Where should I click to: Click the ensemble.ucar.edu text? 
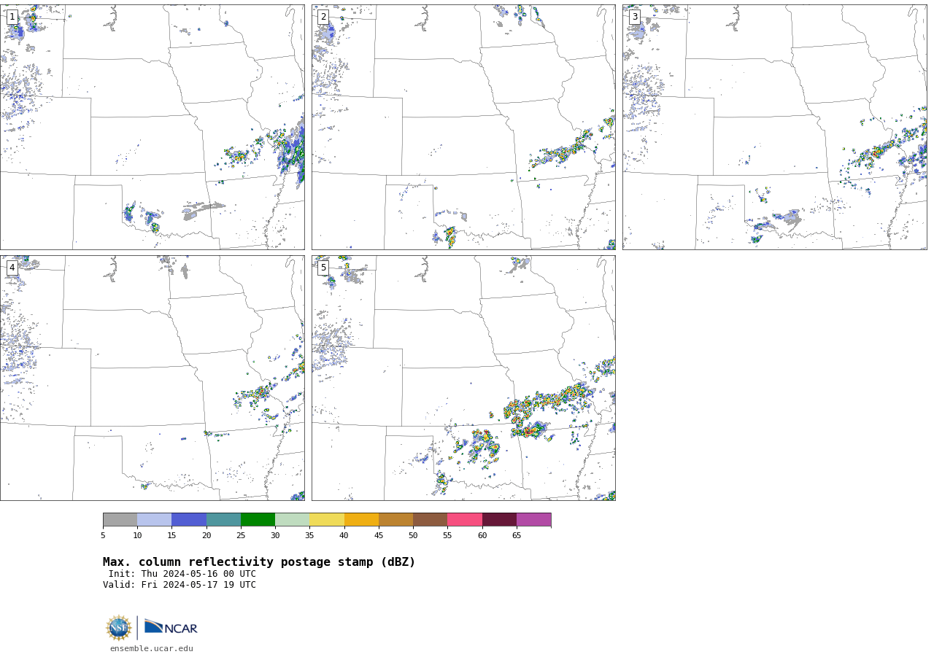(152, 649)
